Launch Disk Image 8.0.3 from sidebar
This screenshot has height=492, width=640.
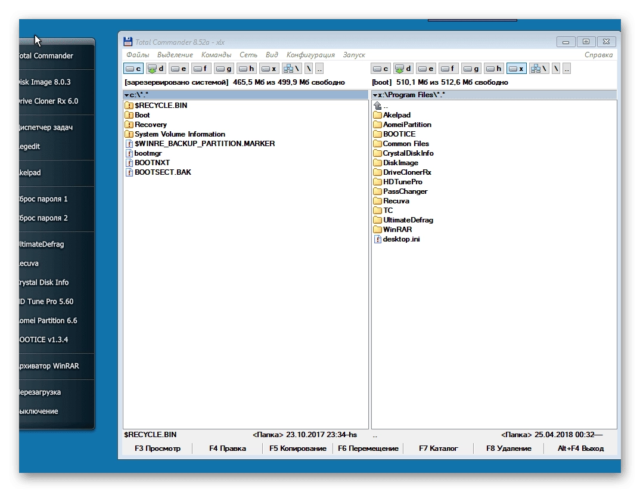pos(46,82)
